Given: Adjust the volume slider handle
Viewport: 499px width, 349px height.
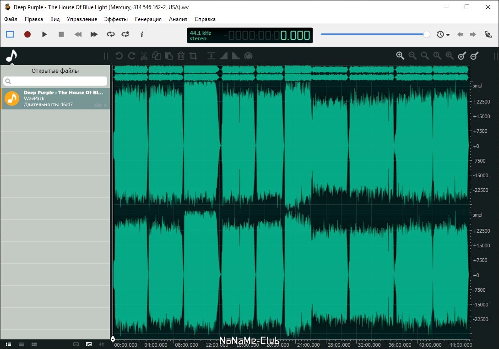Looking at the screenshot, I should pos(427,34).
